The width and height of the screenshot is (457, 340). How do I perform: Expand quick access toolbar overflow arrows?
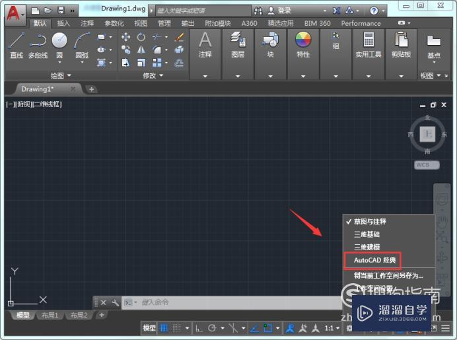click(x=72, y=11)
